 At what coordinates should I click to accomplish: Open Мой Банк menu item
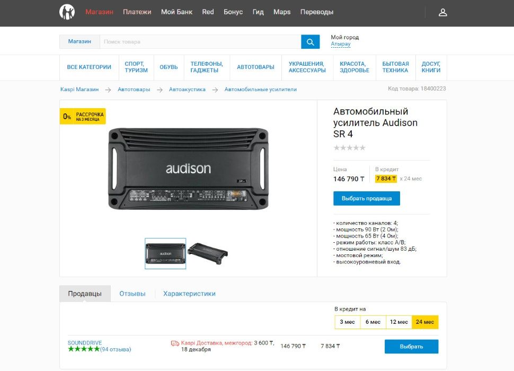tap(176, 12)
